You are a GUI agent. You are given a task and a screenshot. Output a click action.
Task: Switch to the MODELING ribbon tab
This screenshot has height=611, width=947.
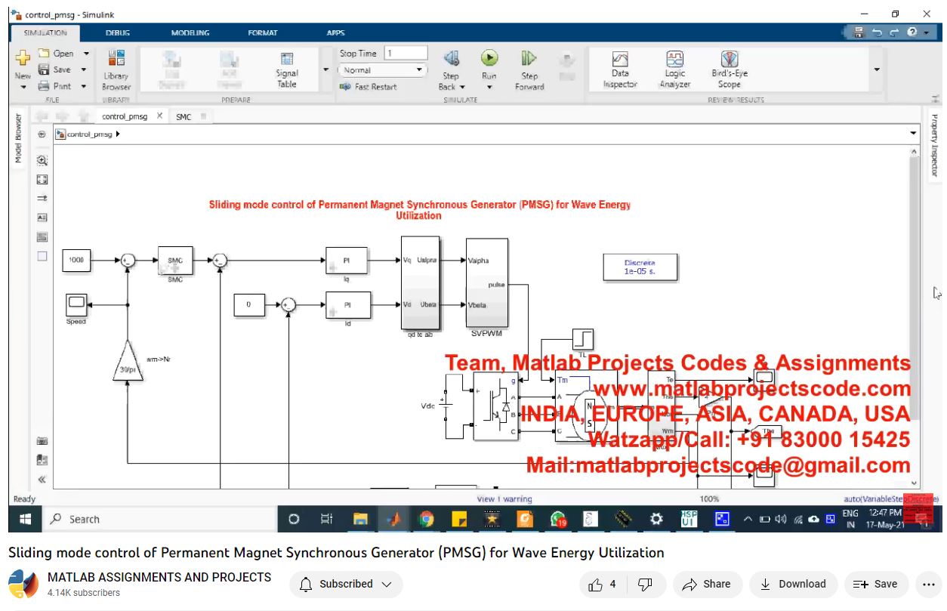tap(189, 33)
